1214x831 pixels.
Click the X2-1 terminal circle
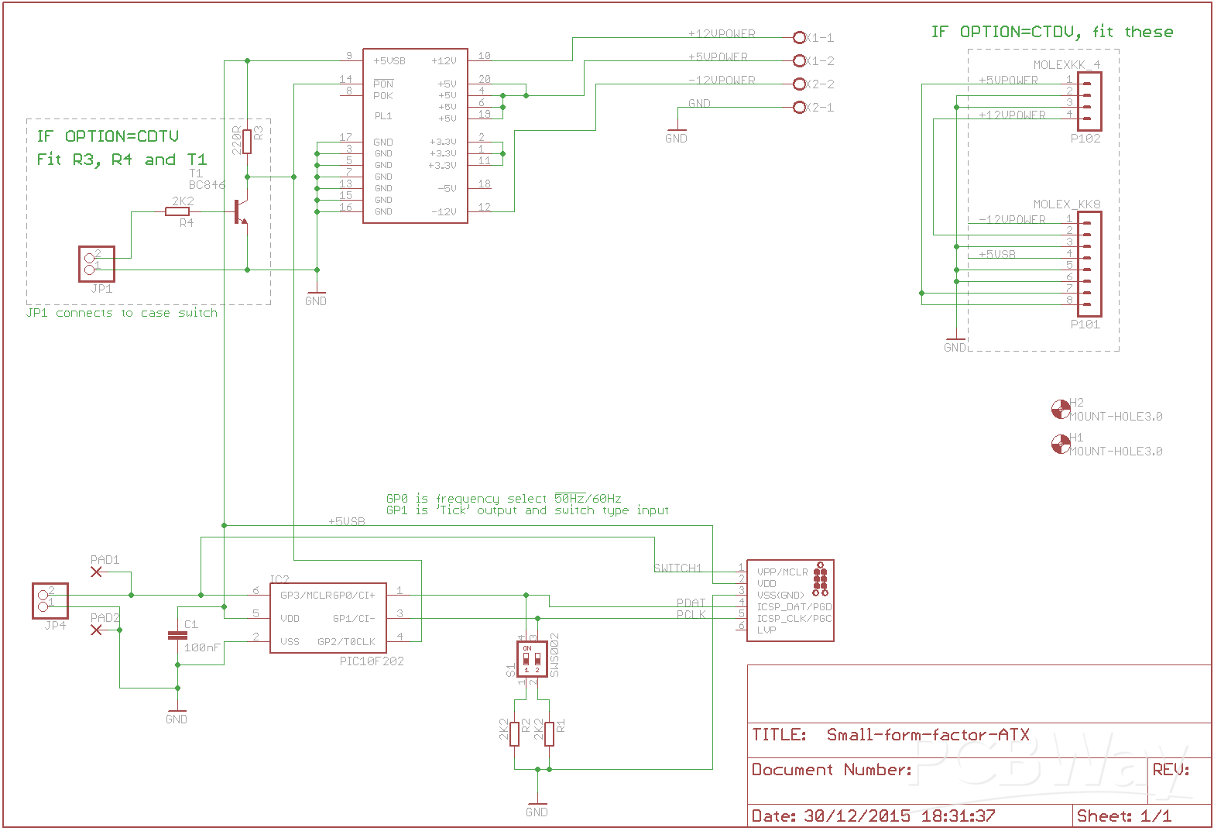800,107
